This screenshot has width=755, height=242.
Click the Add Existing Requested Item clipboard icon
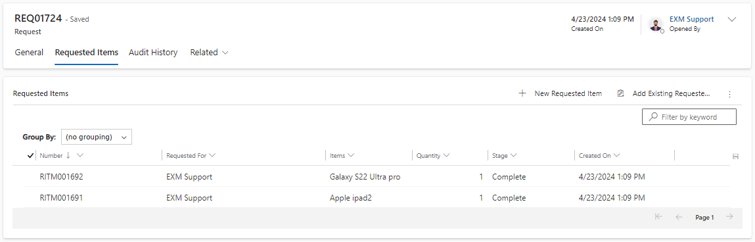click(x=621, y=93)
